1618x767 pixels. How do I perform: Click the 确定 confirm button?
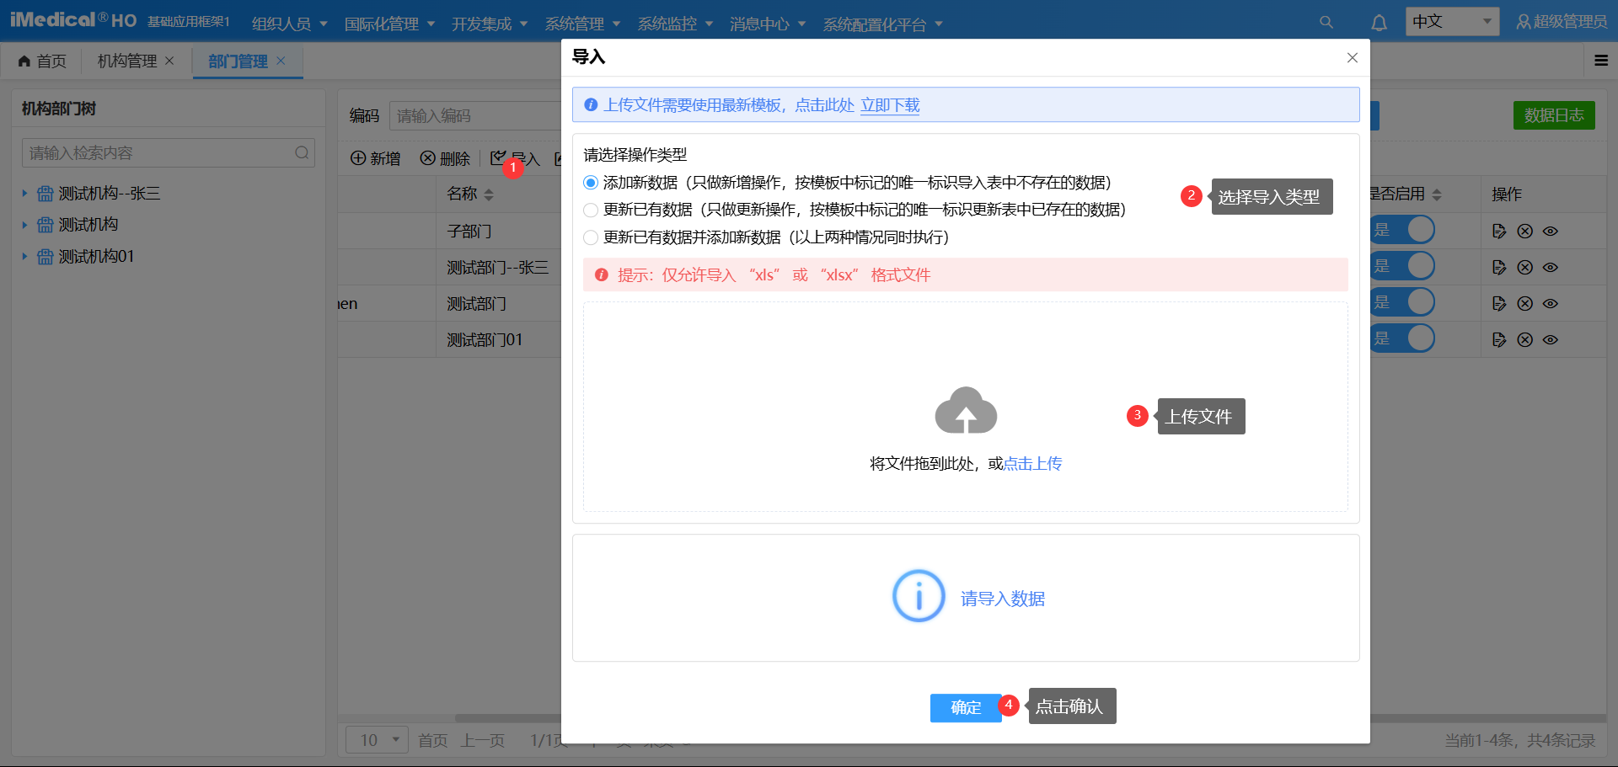[x=966, y=708]
